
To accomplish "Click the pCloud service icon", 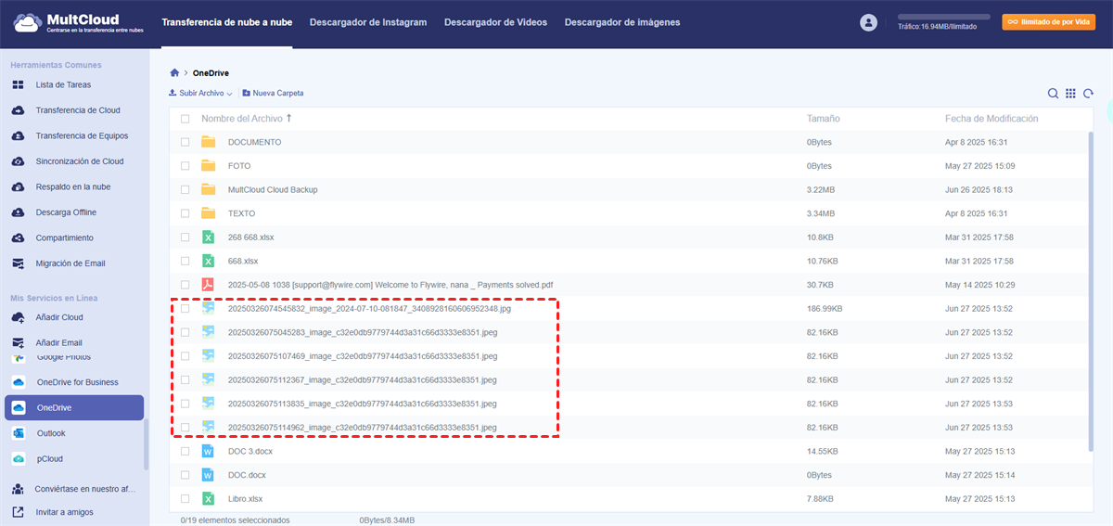I will (x=18, y=458).
